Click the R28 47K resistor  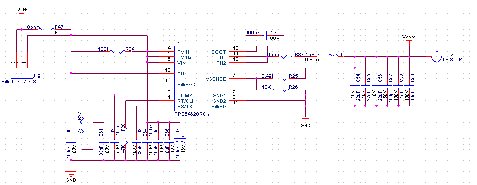(x=126, y=136)
